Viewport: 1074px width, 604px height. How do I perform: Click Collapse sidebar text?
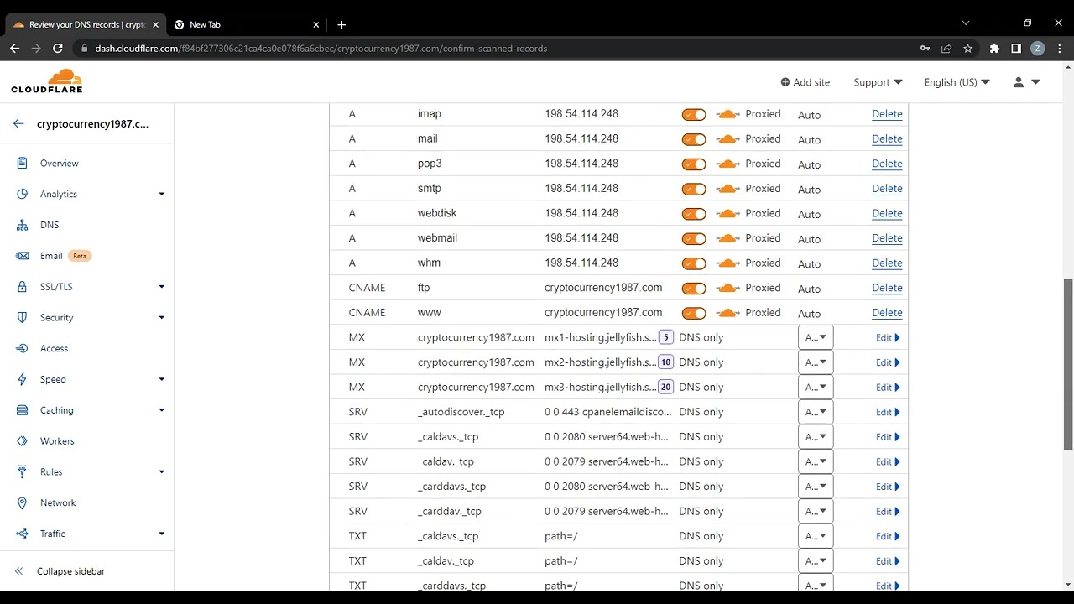[70, 571]
